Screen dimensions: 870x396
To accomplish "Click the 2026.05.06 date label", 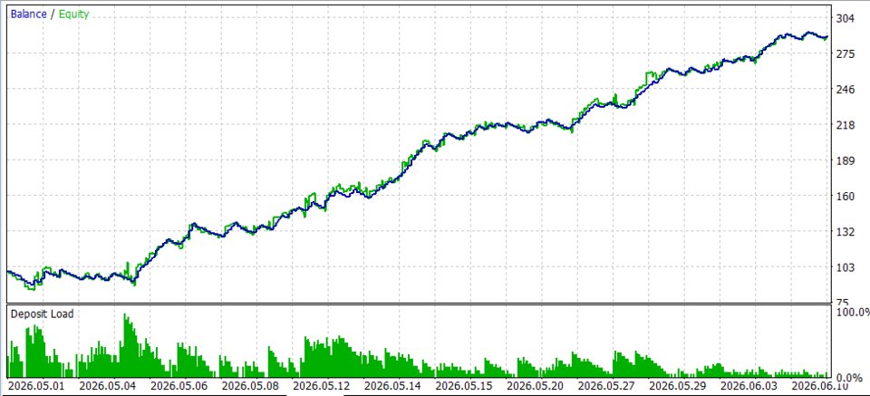I will click(x=179, y=385).
